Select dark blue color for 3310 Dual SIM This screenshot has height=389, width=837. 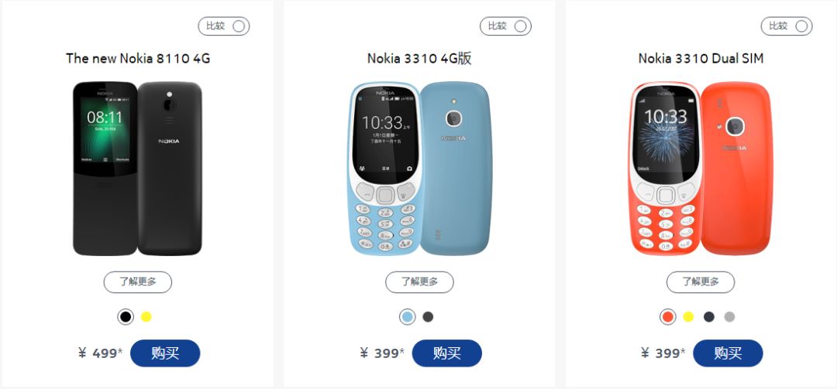tap(709, 317)
